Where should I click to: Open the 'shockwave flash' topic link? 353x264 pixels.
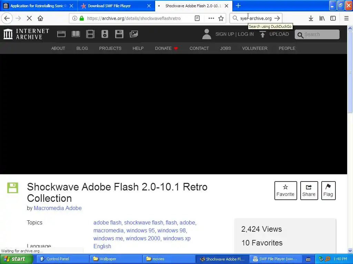tap(144, 222)
